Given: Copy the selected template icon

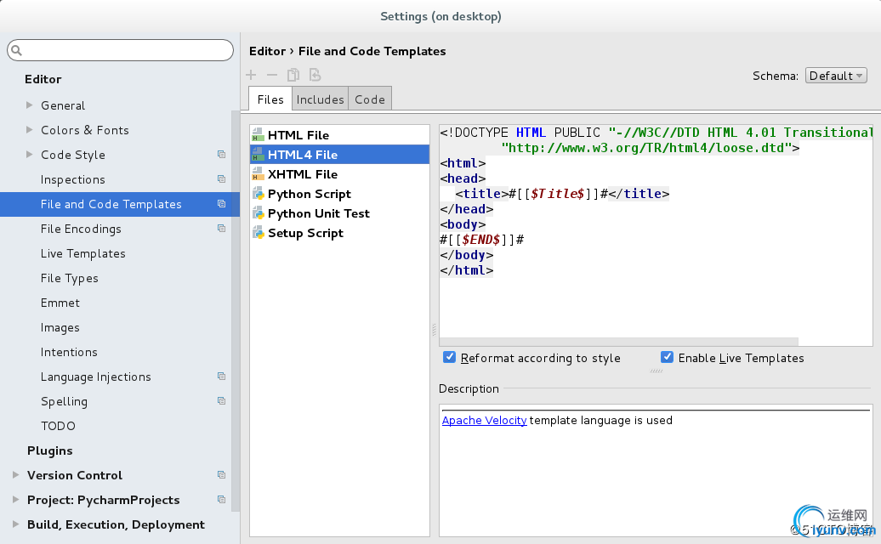Looking at the screenshot, I should (x=293, y=75).
